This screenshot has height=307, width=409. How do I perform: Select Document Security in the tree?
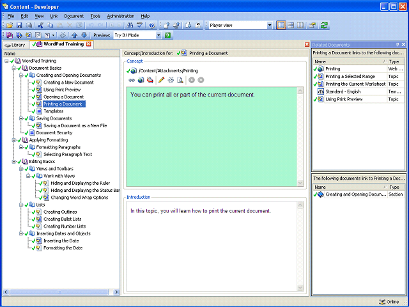pos(54,133)
